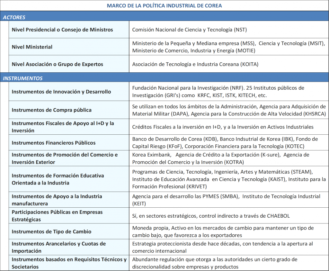329x271 pixels.
Task: Select the INSTRUMENTOS section header
Action: click(23, 78)
